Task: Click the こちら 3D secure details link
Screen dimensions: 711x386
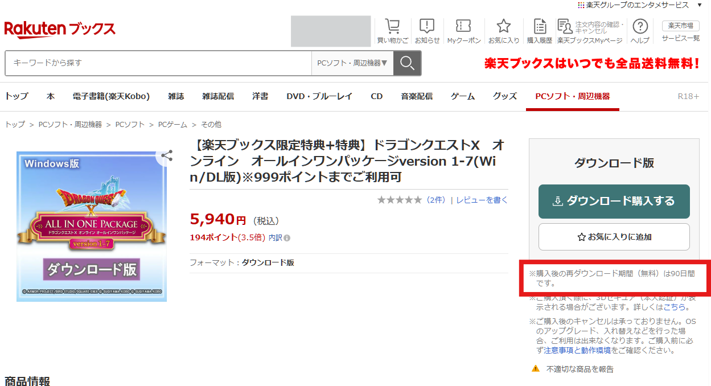Action: tap(674, 307)
